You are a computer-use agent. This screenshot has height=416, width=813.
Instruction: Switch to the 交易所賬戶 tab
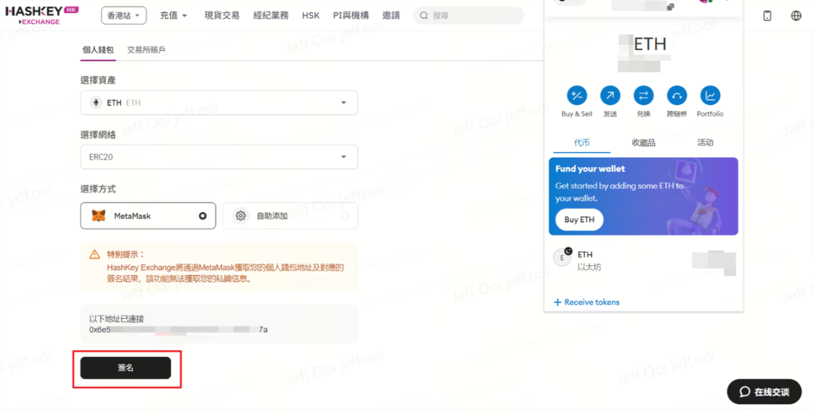pyautogui.click(x=146, y=50)
